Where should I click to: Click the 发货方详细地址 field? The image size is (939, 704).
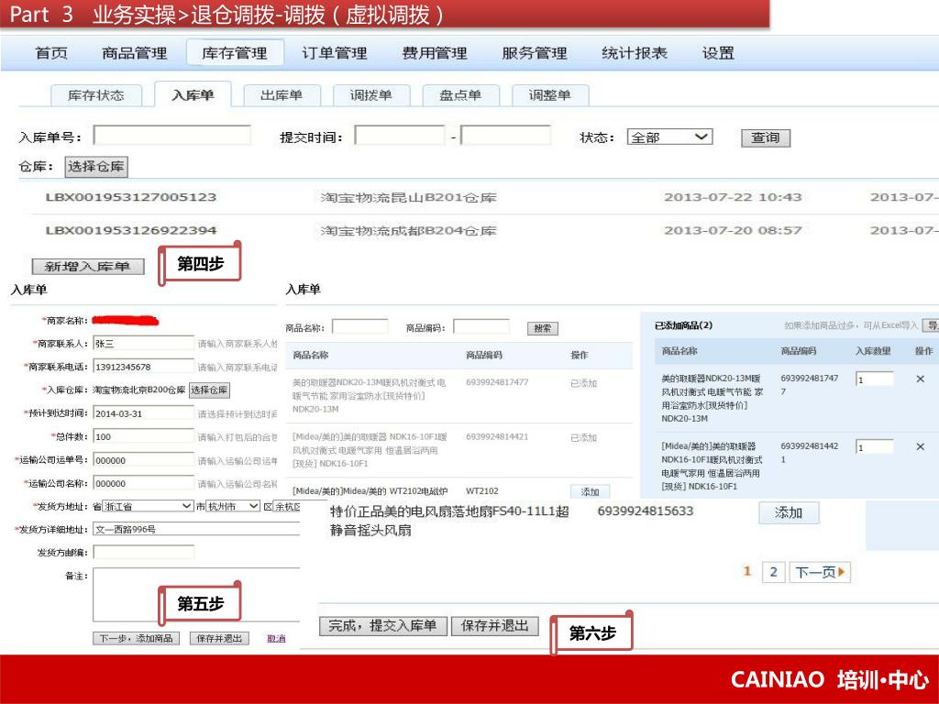[196, 529]
